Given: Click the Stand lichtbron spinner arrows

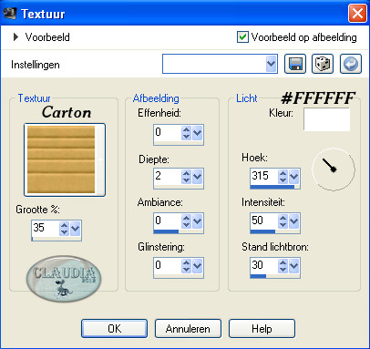Looking at the screenshot, I should tap(283, 265).
